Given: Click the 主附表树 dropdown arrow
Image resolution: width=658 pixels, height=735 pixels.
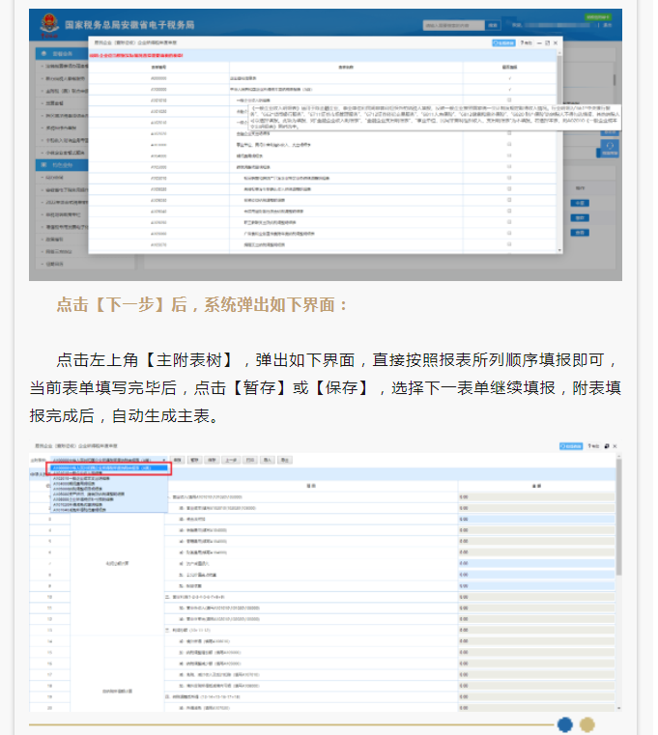Looking at the screenshot, I should click(164, 461).
